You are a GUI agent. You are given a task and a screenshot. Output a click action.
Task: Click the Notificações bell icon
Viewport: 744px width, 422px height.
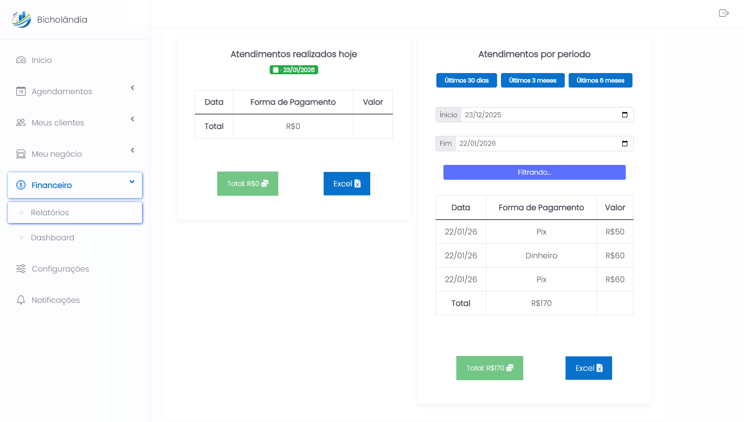point(21,300)
